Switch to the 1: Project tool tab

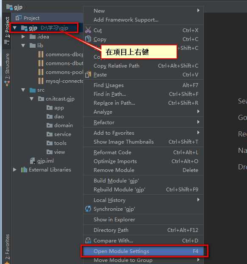(x=7, y=30)
